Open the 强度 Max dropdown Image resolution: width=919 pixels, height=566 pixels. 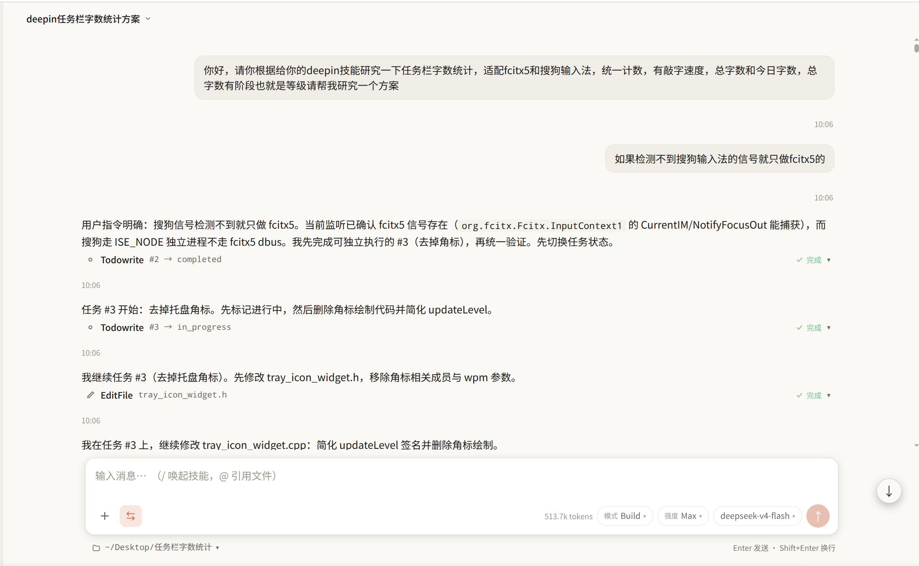683,516
